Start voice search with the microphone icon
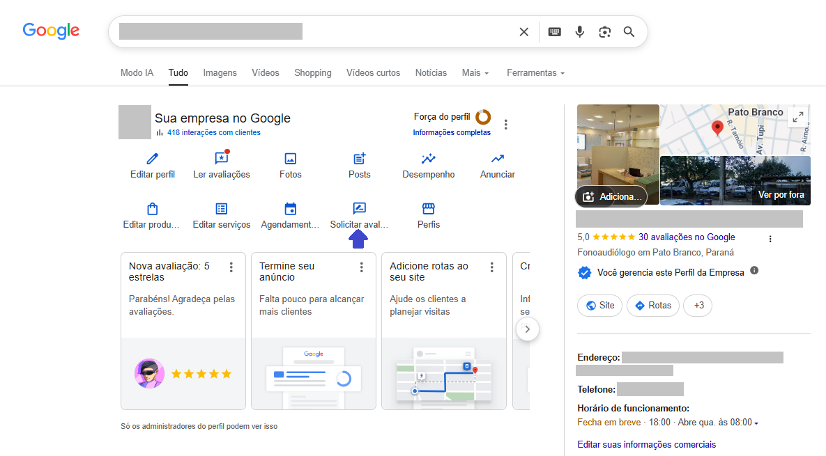Image resolution: width=826 pixels, height=456 pixels. point(579,32)
